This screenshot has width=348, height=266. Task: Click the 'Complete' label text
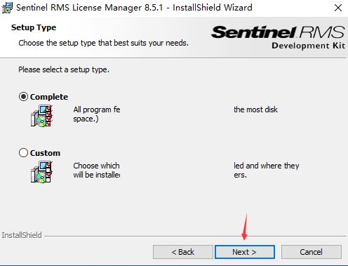49,97
